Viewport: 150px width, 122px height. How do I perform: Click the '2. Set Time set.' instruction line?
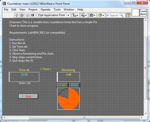point(19,47)
